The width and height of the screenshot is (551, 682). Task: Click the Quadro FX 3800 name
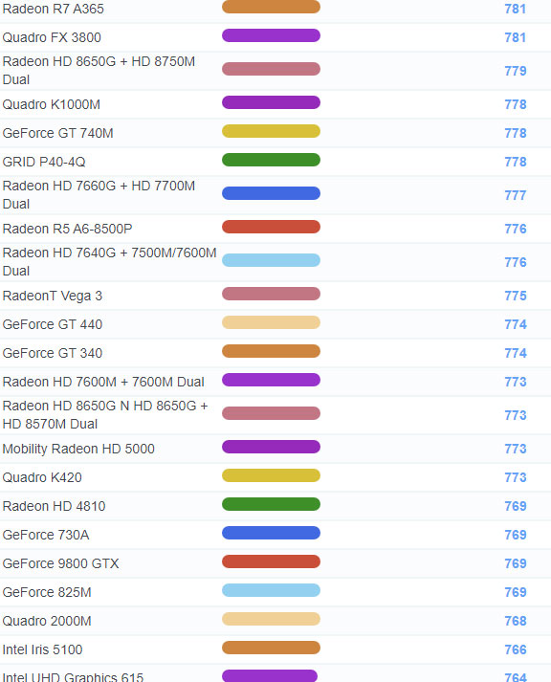click(52, 37)
